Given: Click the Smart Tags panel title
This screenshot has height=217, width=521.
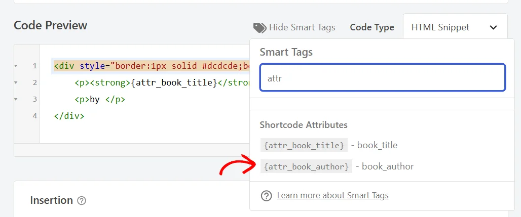Looking at the screenshot, I should (286, 52).
